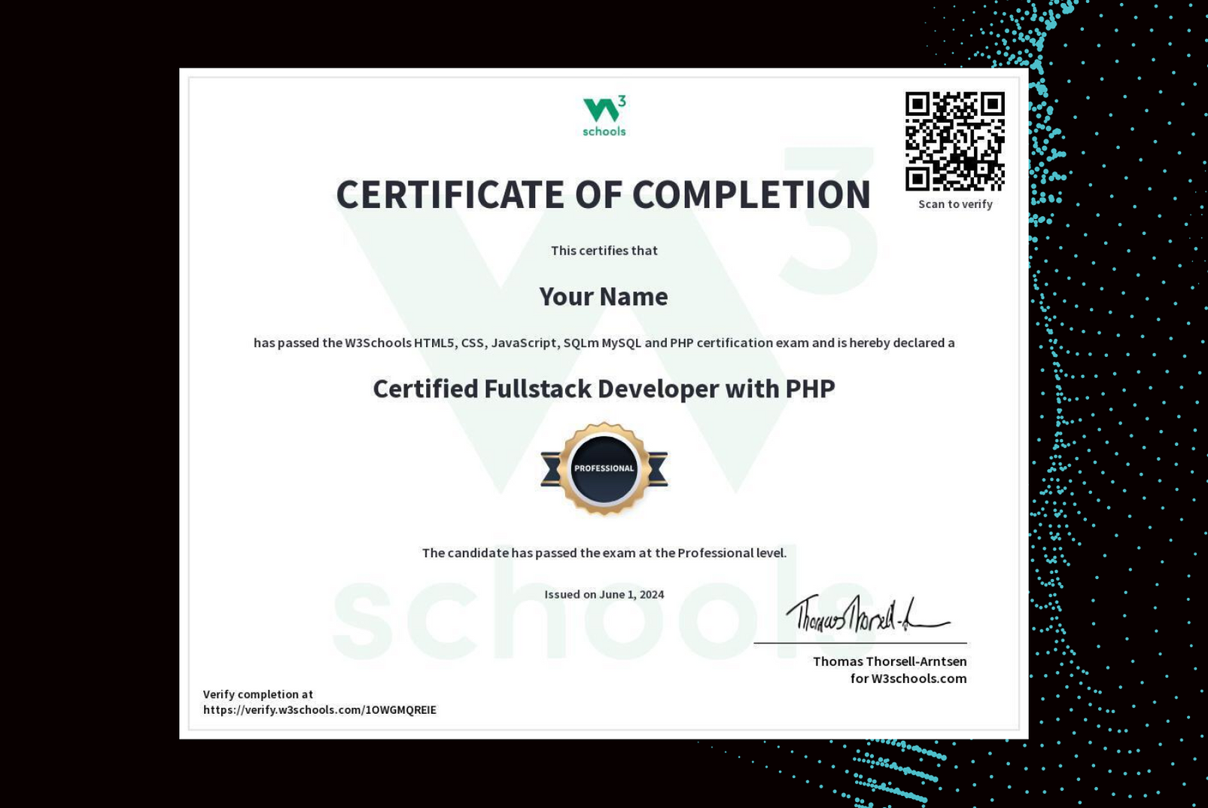The width and height of the screenshot is (1208, 808).
Task: Click 'Certified Fullstack Developer with PHP' title
Action: pos(603,389)
